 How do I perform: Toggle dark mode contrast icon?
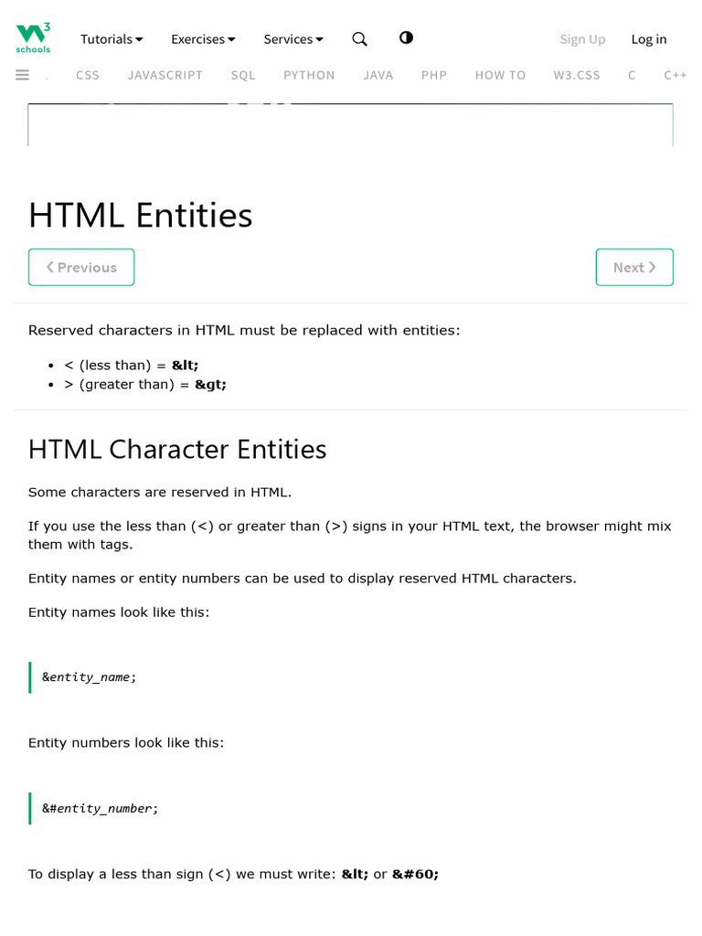pyautogui.click(x=406, y=37)
